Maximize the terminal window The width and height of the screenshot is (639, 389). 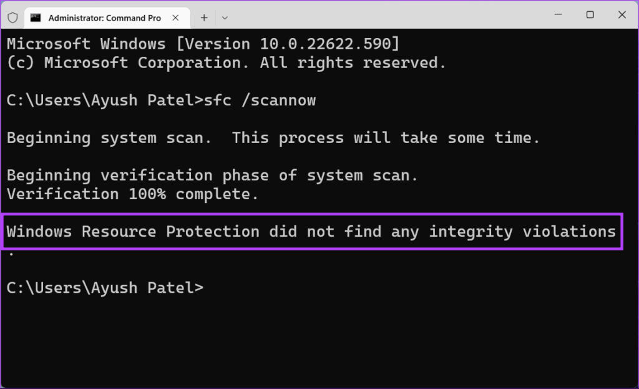[x=590, y=15]
